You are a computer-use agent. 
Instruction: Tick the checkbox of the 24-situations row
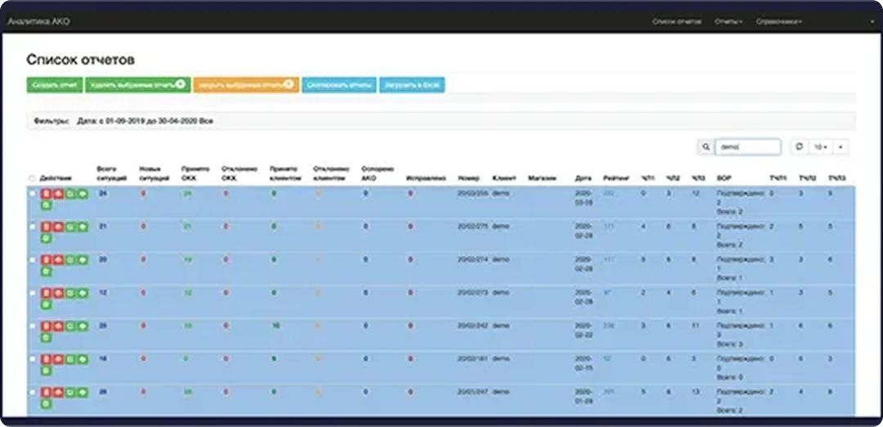tap(32, 194)
